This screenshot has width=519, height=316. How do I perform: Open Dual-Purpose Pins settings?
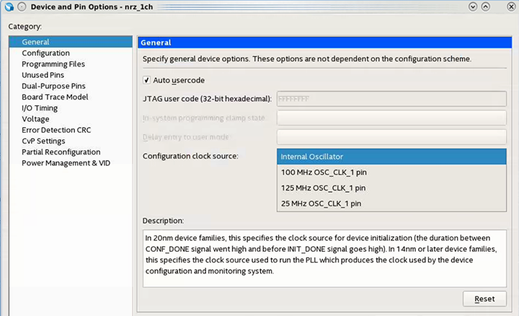53,86
